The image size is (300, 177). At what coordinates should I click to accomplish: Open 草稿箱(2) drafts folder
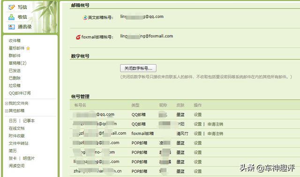click(18, 63)
